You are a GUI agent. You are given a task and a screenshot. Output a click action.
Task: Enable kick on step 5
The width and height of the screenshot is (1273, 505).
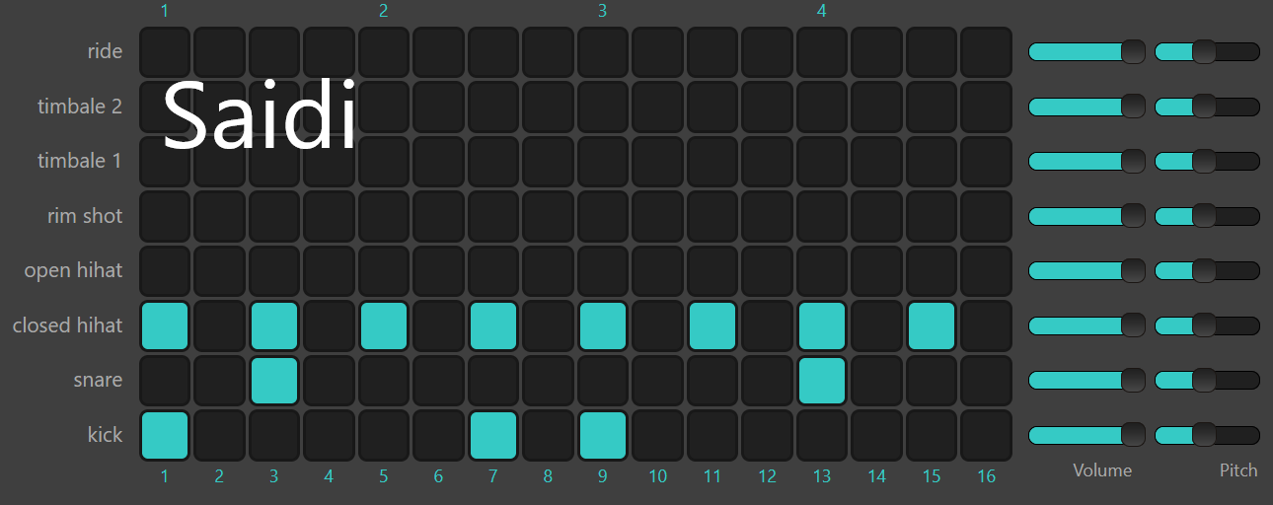(x=383, y=435)
